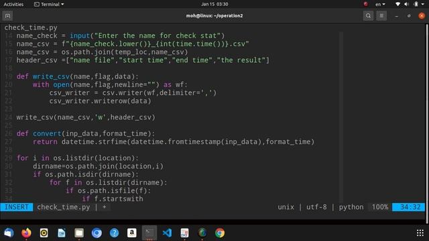
Task: Open the clock and calendar panel
Action: 214,4
